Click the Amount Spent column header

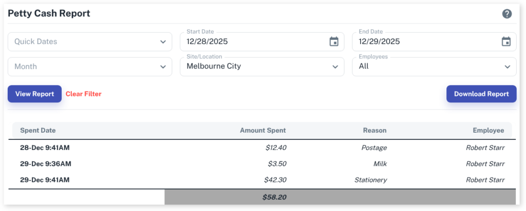pos(262,131)
